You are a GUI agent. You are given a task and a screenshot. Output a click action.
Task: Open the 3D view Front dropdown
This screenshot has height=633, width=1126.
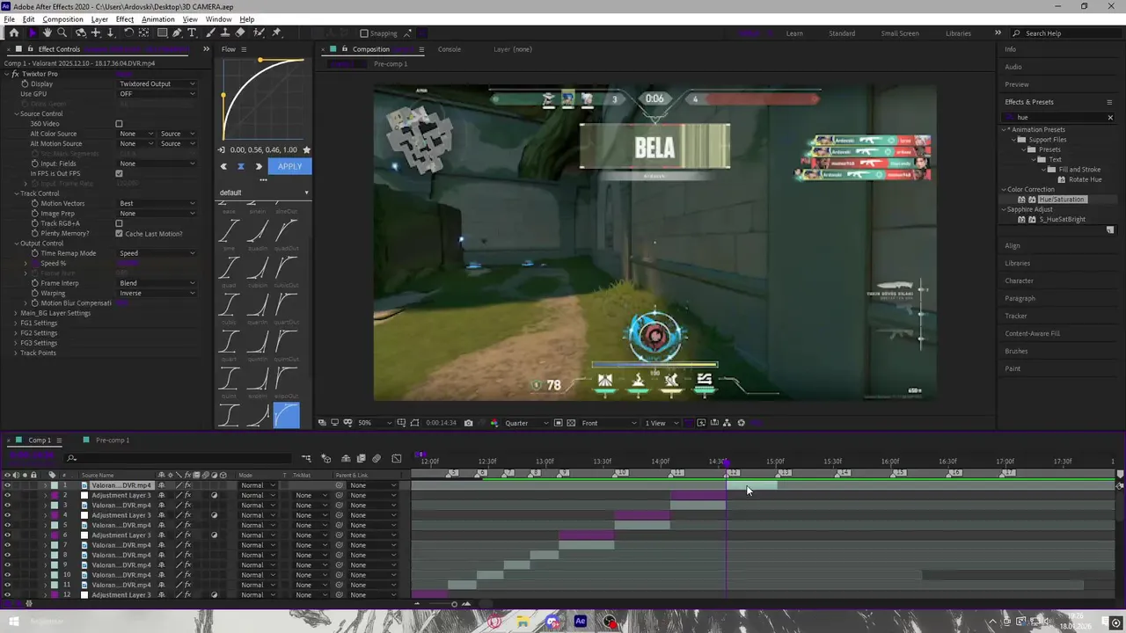(x=609, y=423)
